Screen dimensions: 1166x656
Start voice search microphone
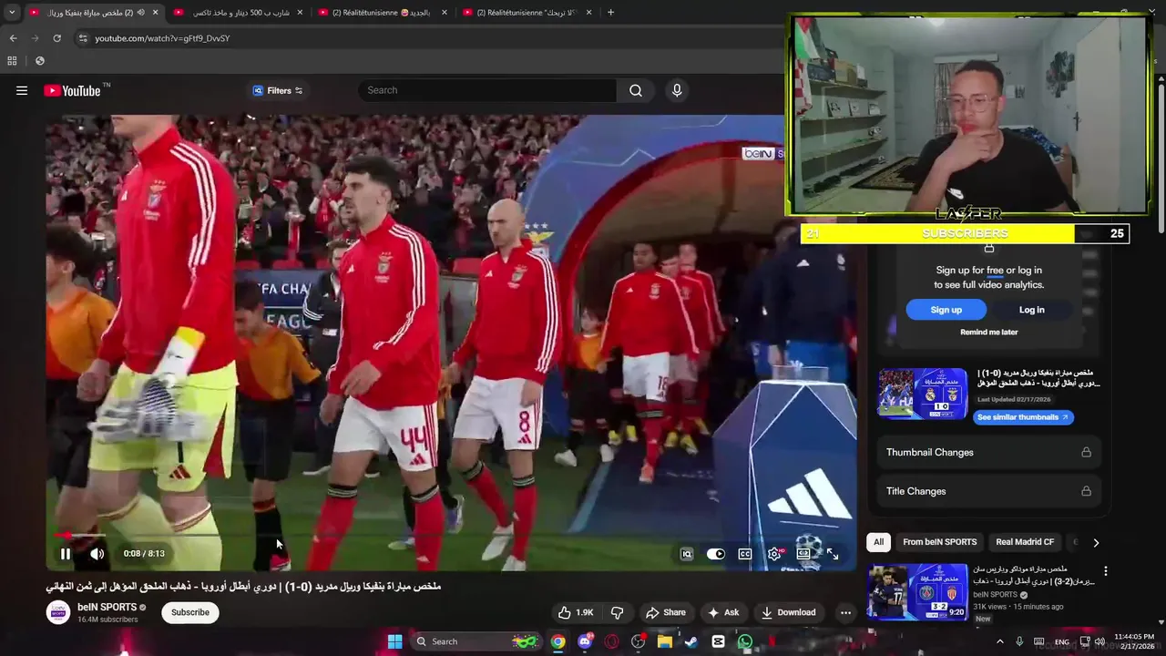point(677,90)
